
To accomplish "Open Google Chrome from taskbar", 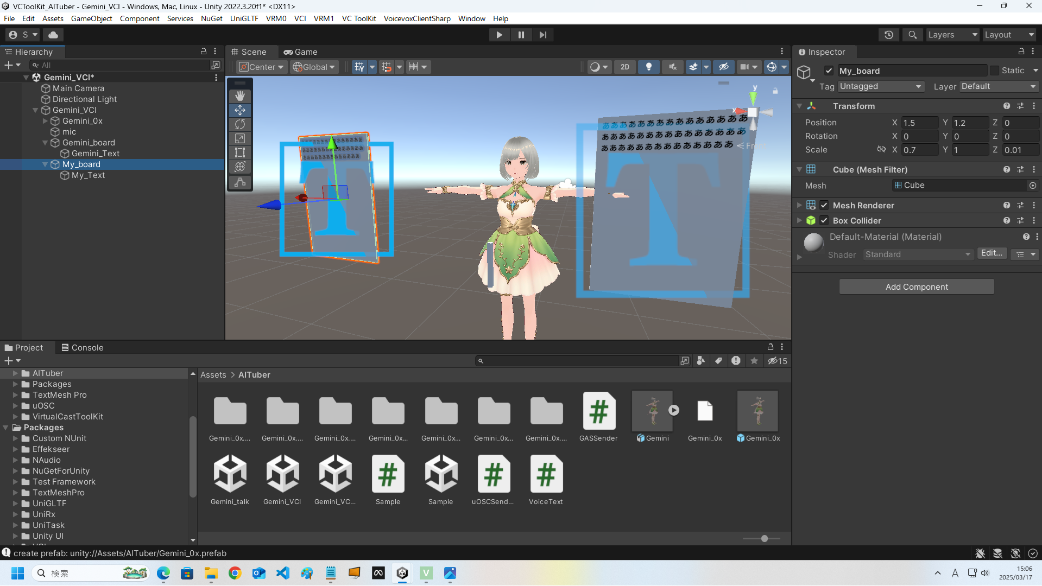I will click(235, 573).
